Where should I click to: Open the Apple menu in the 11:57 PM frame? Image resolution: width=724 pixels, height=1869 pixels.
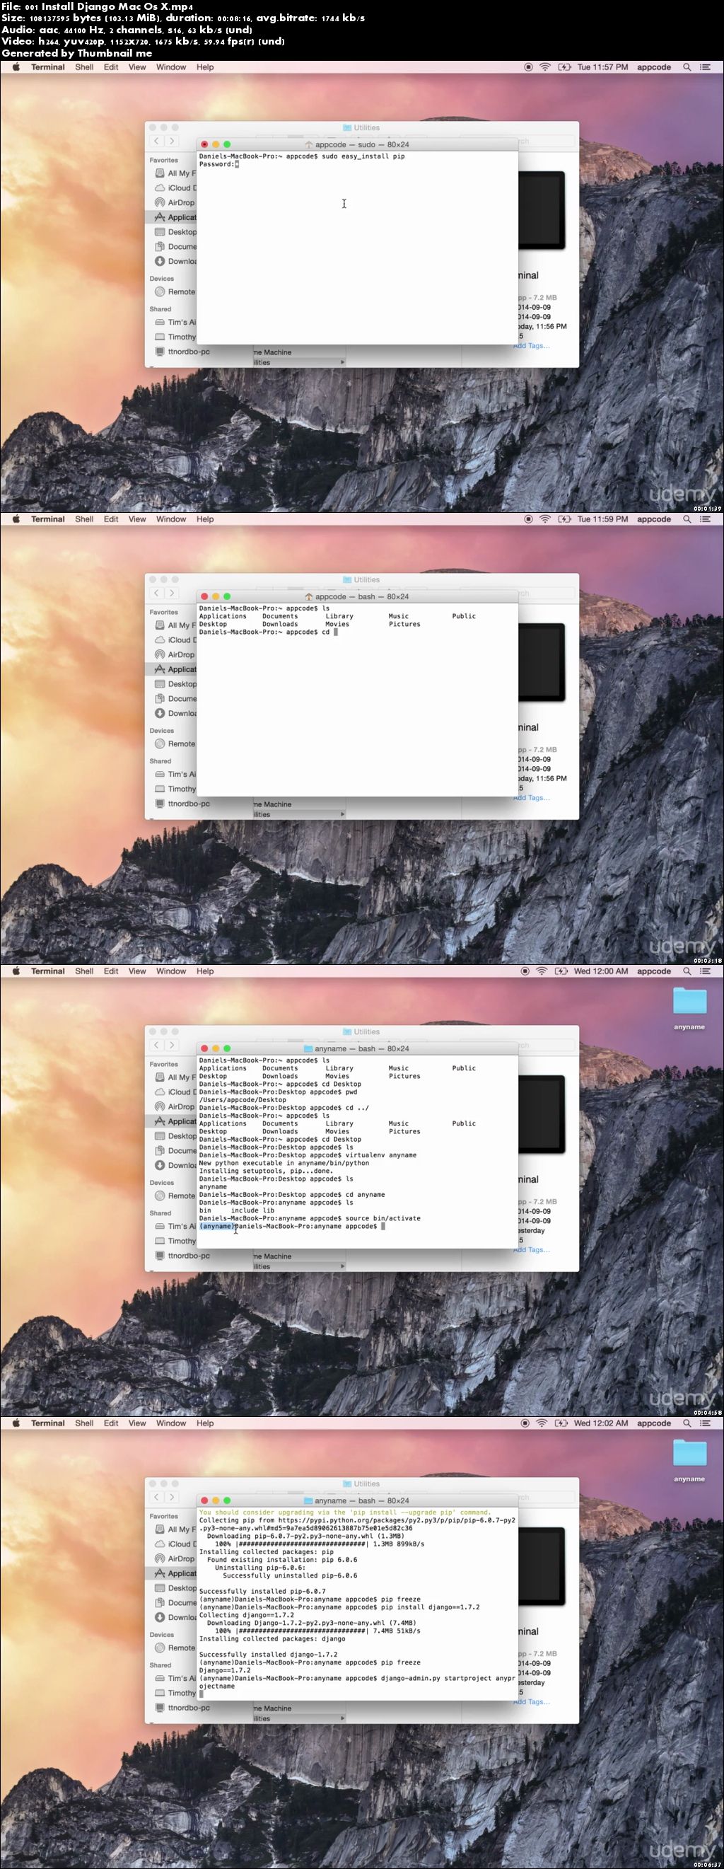point(16,66)
